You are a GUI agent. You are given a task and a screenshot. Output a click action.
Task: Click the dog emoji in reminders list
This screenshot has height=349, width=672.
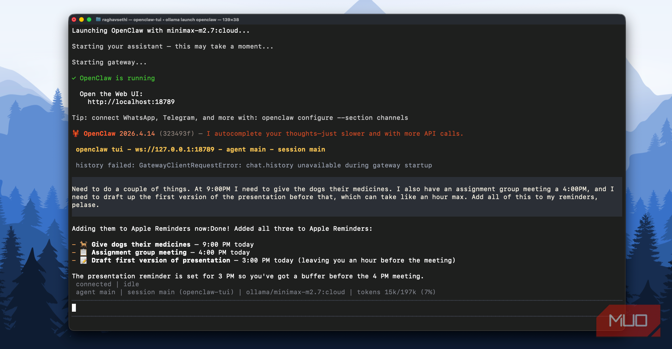click(84, 244)
